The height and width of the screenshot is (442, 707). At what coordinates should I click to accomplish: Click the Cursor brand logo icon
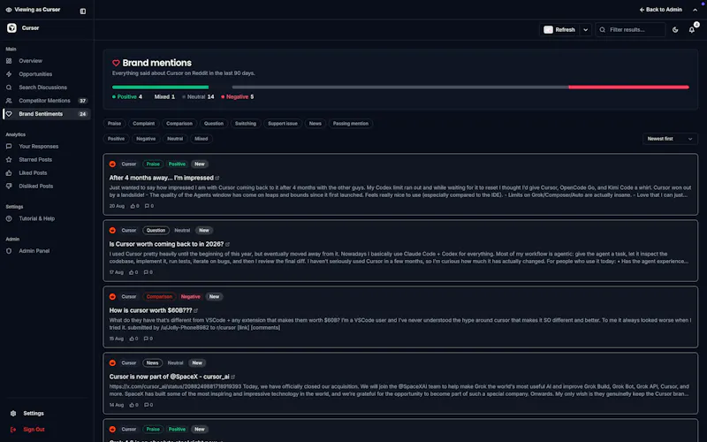tap(11, 28)
